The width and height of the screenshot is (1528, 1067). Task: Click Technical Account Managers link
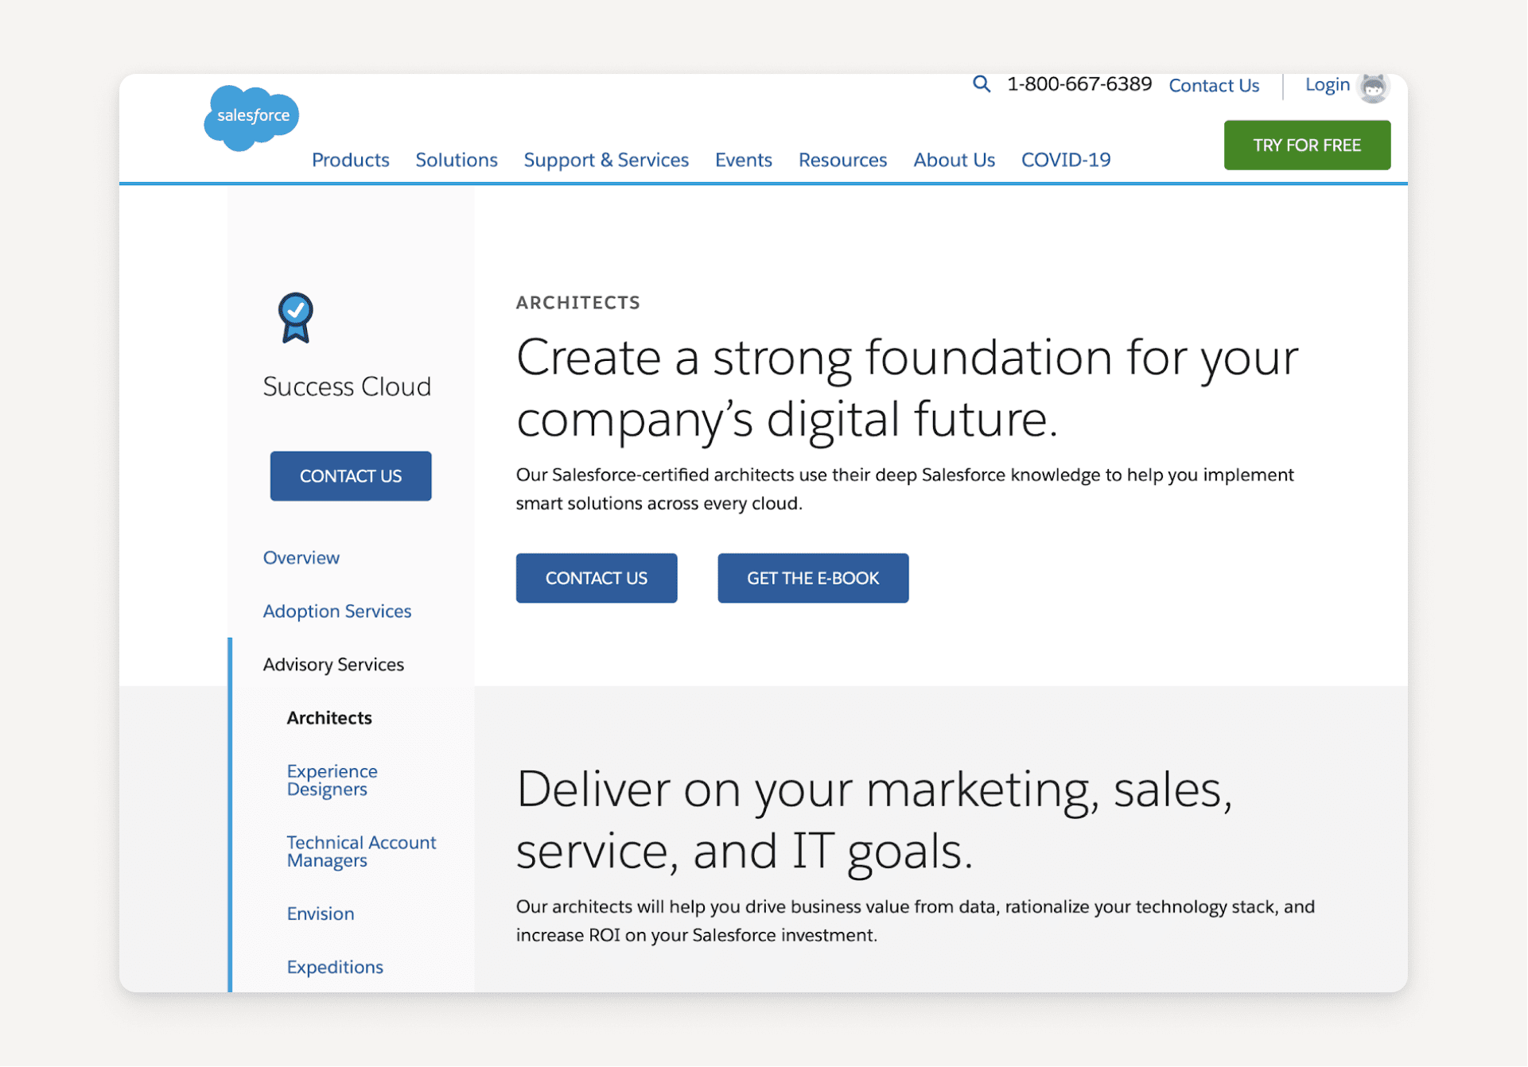point(360,851)
